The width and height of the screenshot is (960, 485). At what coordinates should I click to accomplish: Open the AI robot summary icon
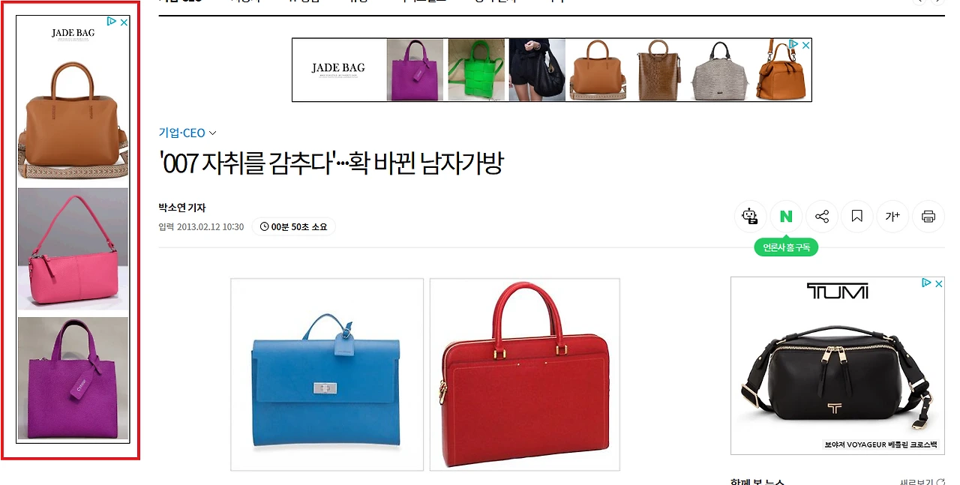click(x=750, y=217)
